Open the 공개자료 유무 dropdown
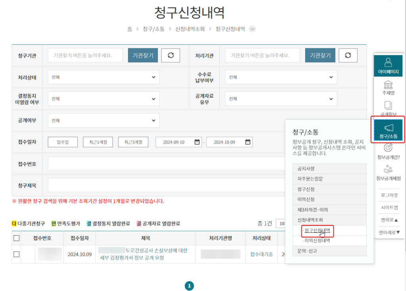 coord(281,99)
